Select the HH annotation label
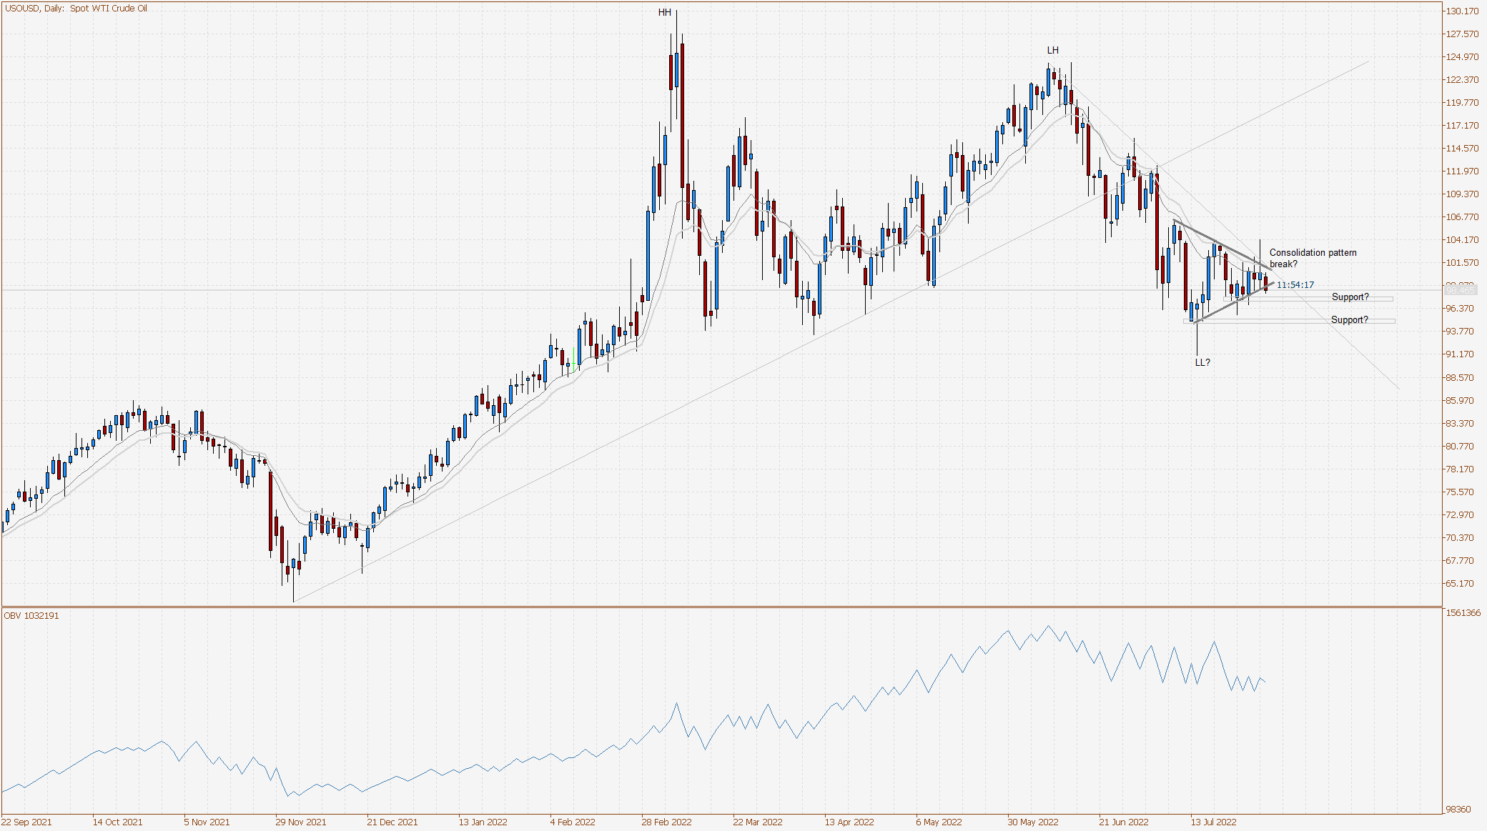 pyautogui.click(x=665, y=12)
